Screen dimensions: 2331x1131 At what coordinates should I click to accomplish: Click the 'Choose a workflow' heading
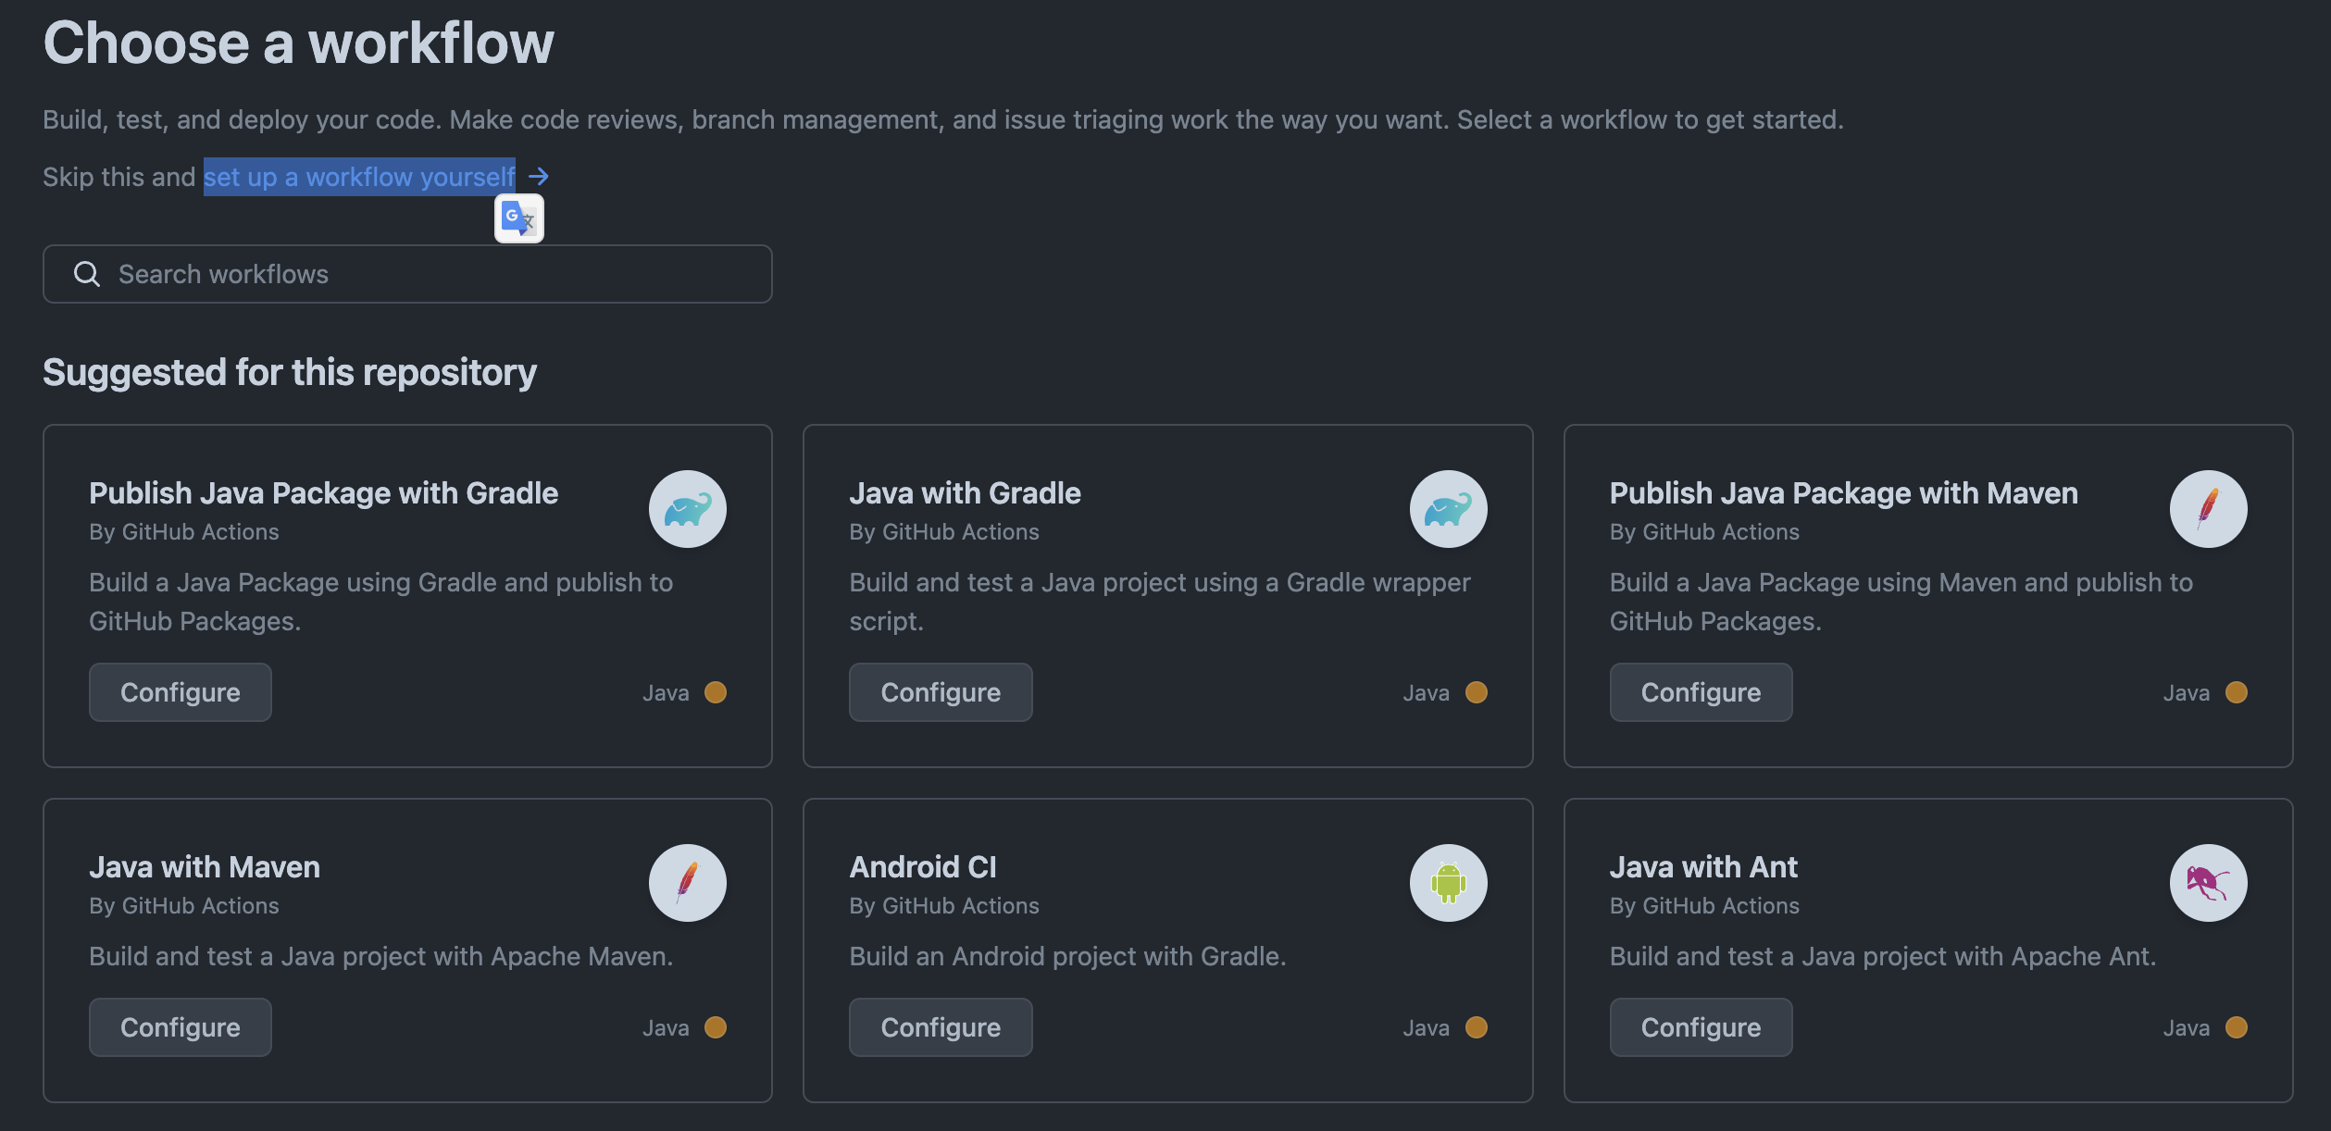pos(298,43)
